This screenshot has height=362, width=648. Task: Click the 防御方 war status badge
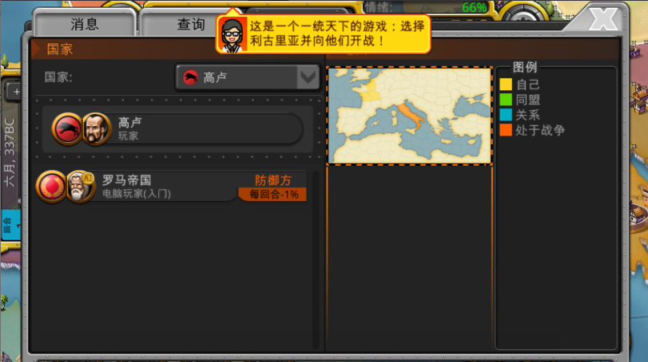coord(272,179)
